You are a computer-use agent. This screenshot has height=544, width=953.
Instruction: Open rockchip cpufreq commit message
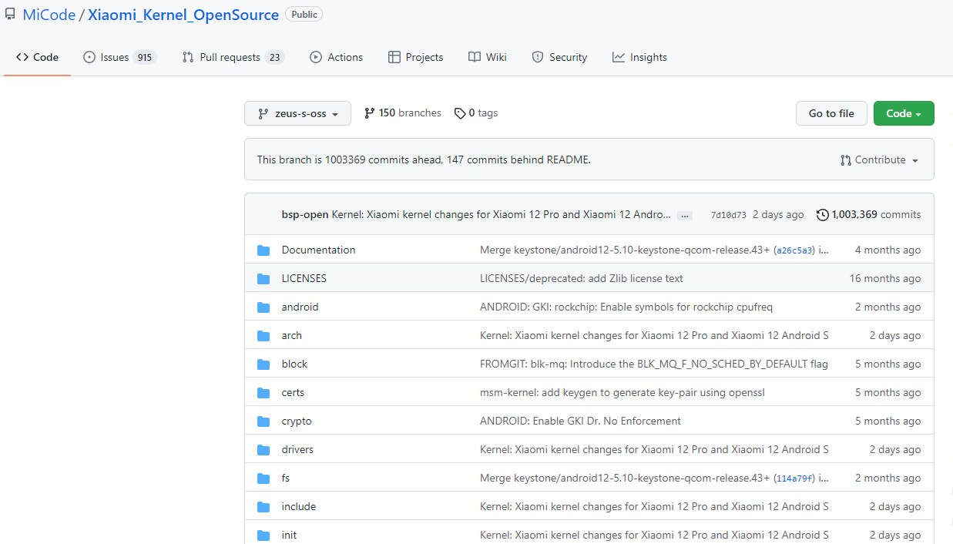626,307
